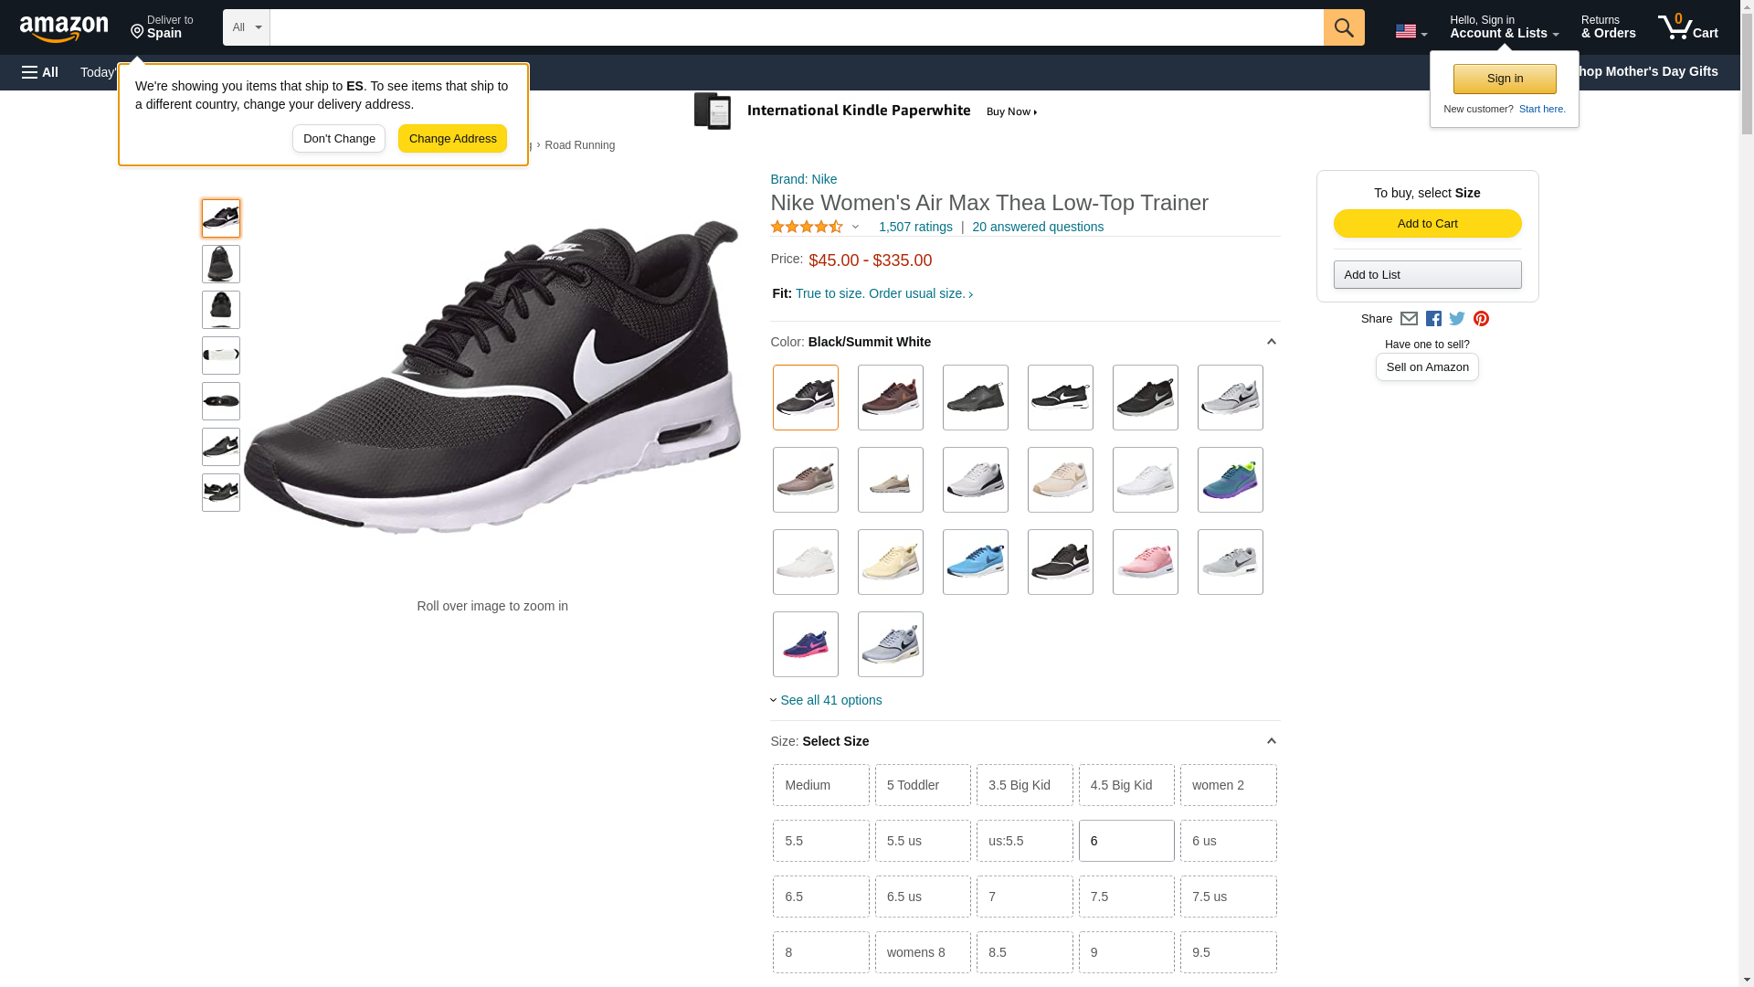Open the language flag dropdown
Viewport: 1754px width, 987px height.
pos(1411,32)
